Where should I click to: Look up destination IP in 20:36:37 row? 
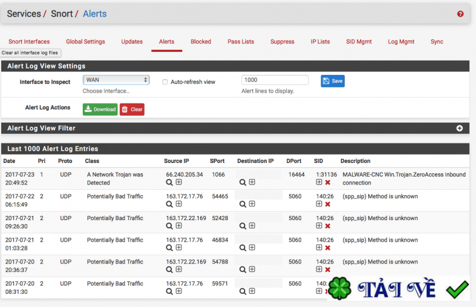pyautogui.click(x=243, y=270)
